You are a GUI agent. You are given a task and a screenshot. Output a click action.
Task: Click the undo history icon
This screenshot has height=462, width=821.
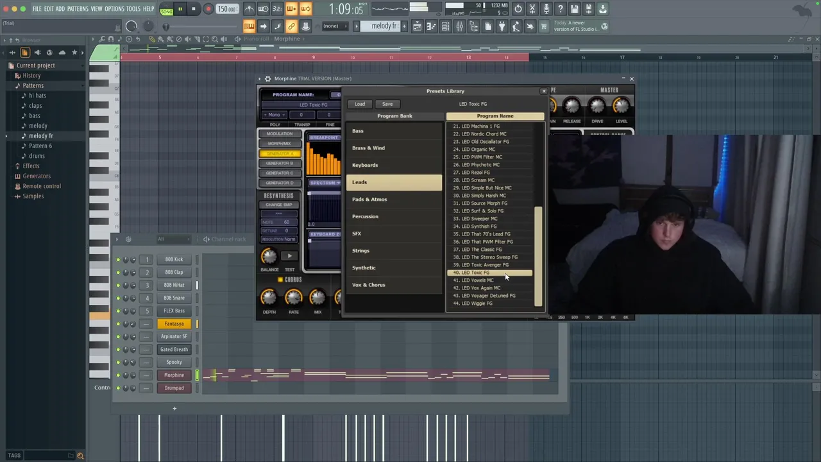tap(518, 9)
